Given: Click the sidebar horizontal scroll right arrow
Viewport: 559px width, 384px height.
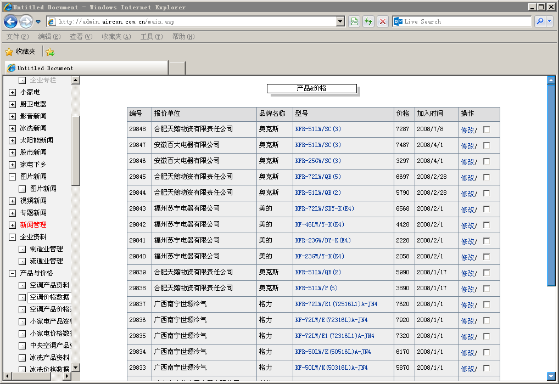Looking at the screenshot, I should click(66, 376).
